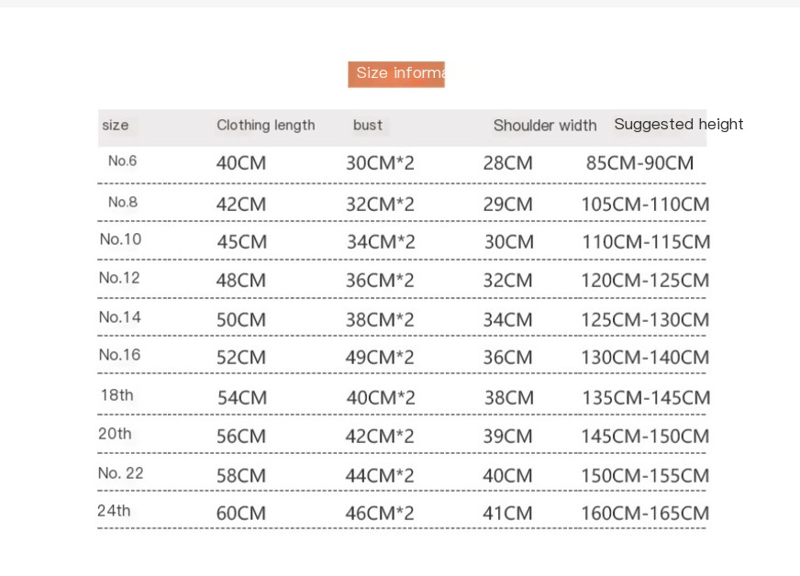Image resolution: width=800 pixels, height=576 pixels.
Task: Select the 18th size label
Action: click(117, 395)
